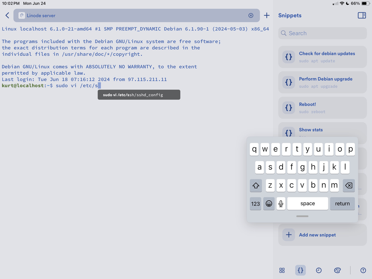Accept the sshd_config autocomplete suggestion
The width and height of the screenshot is (372, 279).
(x=139, y=95)
